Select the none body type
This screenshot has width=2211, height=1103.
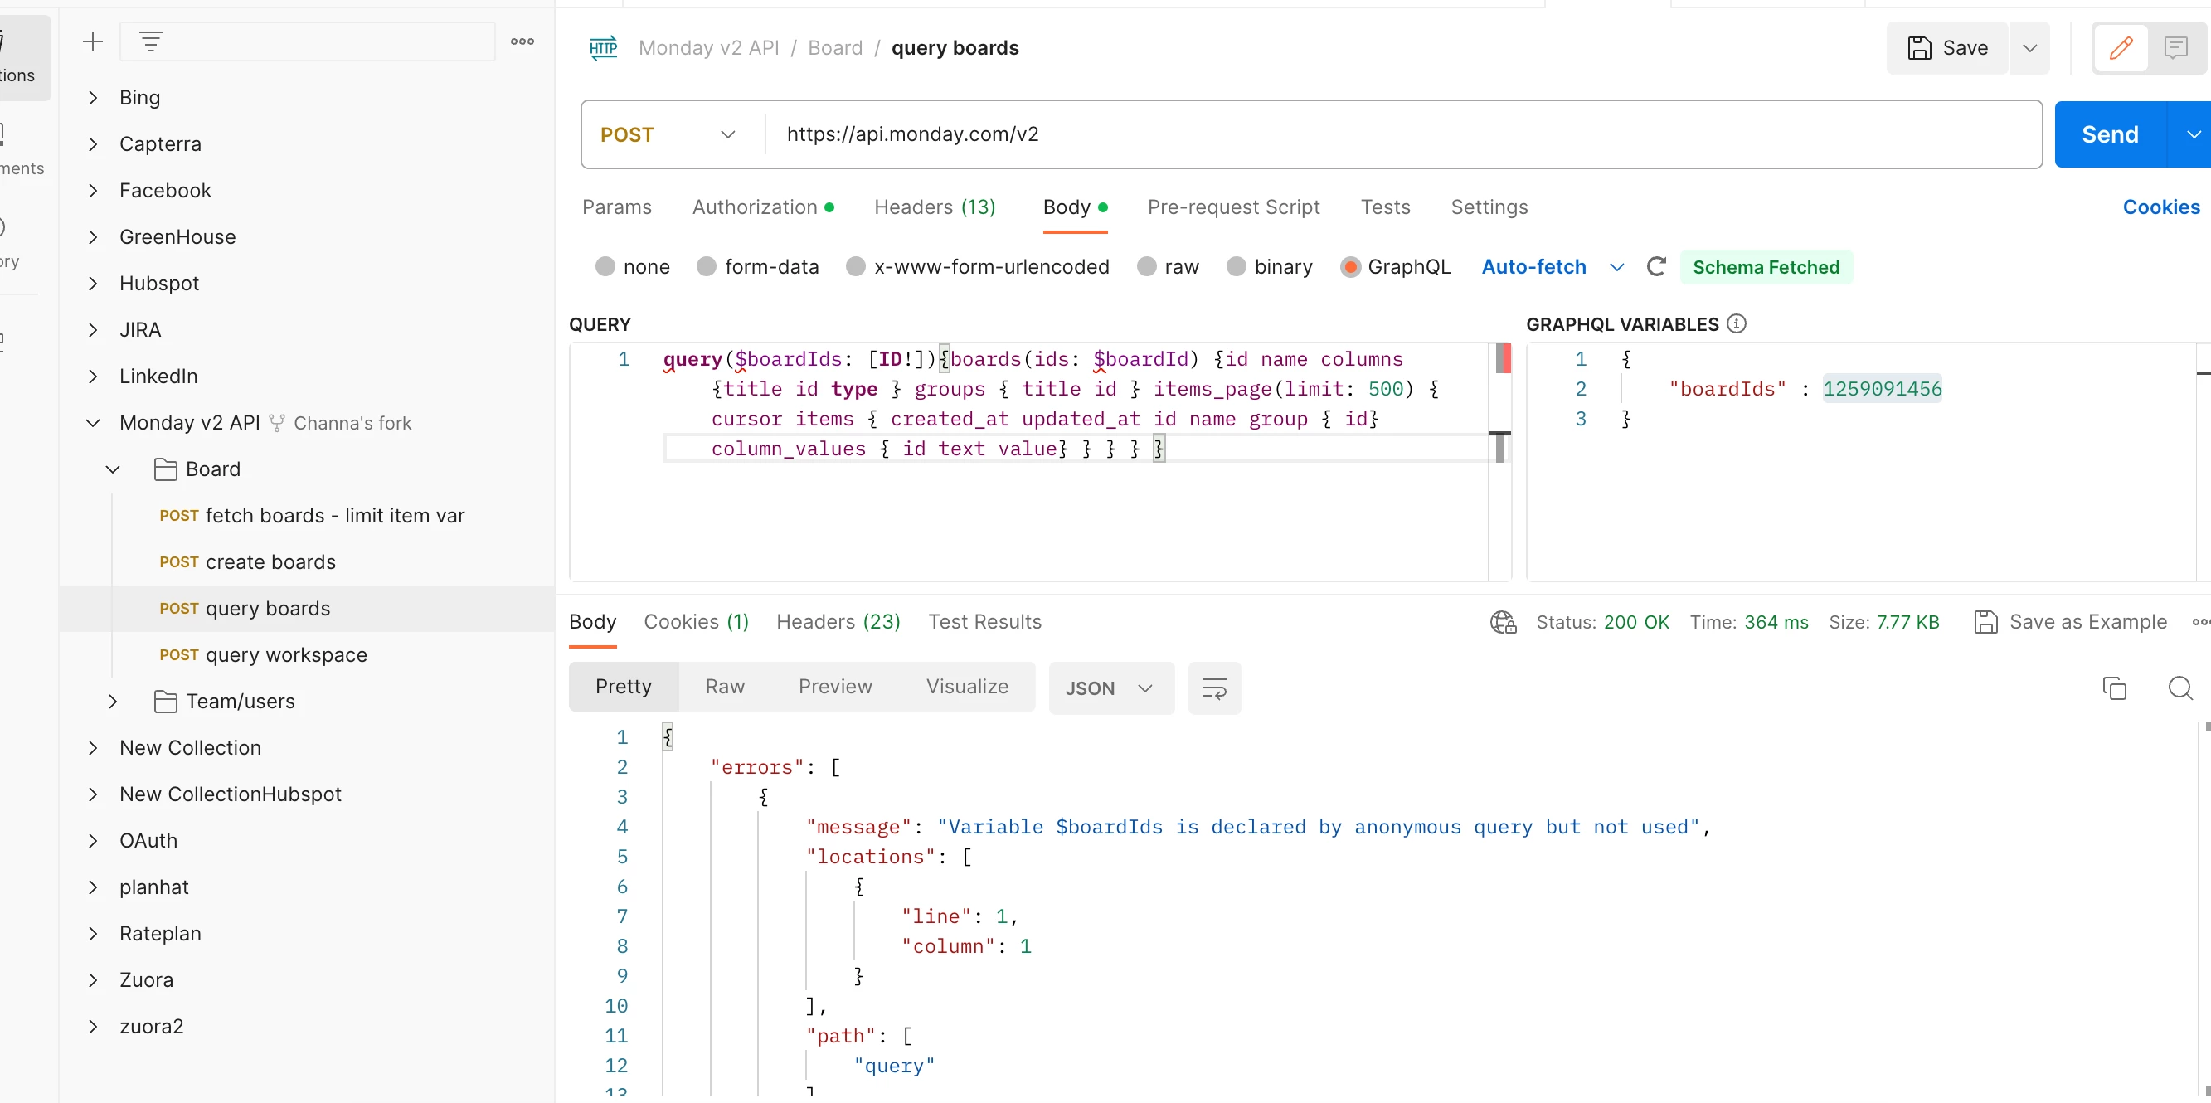605,267
